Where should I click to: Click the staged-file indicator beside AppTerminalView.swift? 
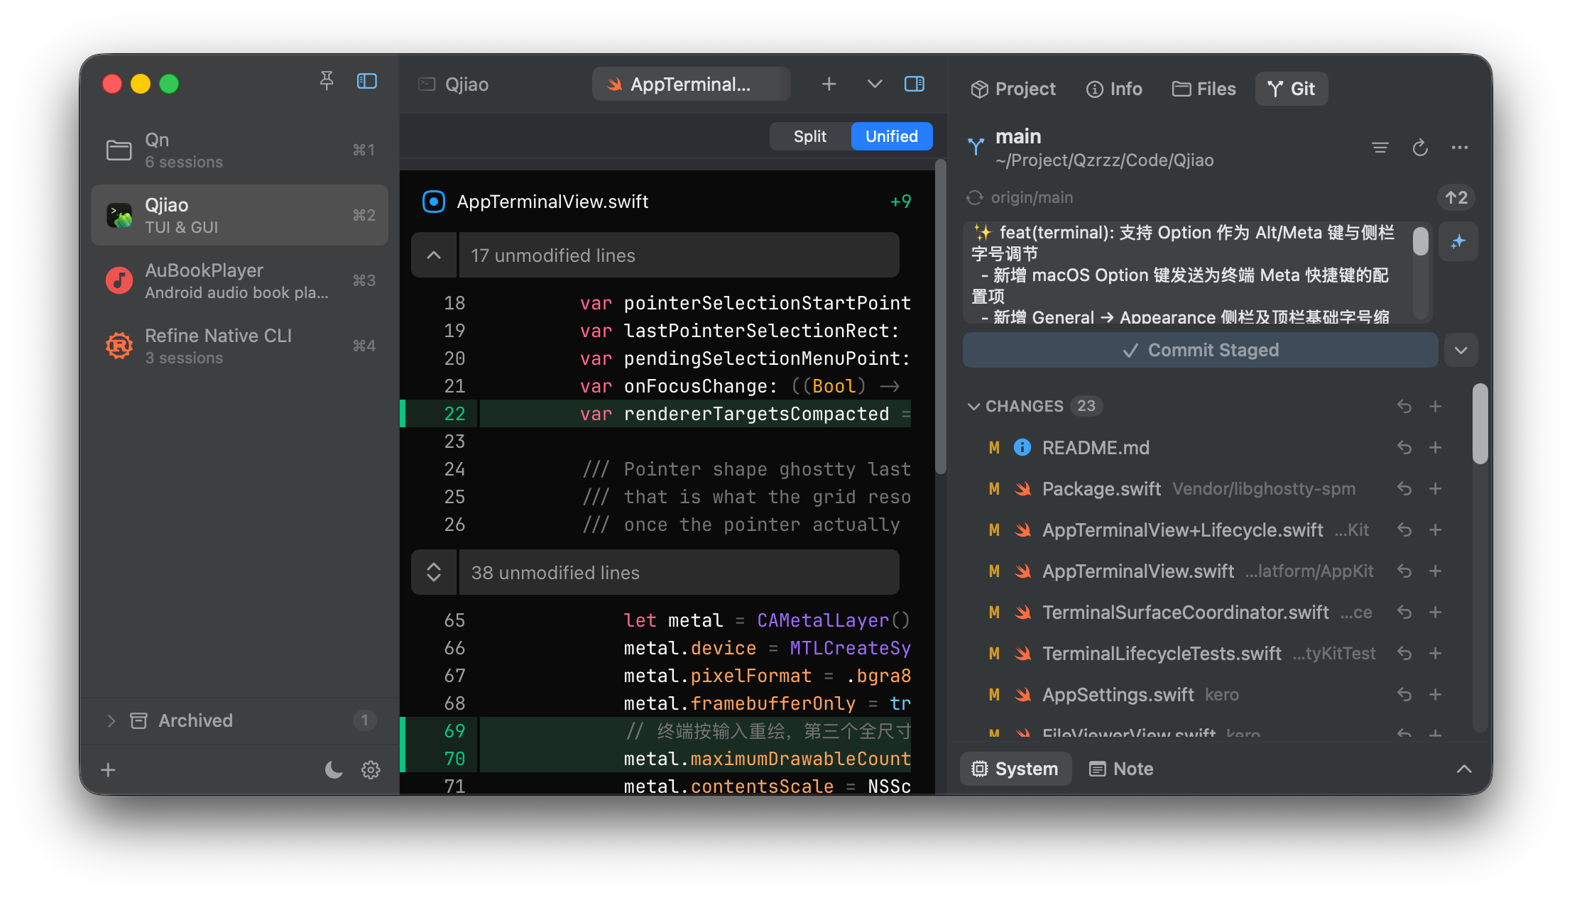click(x=434, y=202)
